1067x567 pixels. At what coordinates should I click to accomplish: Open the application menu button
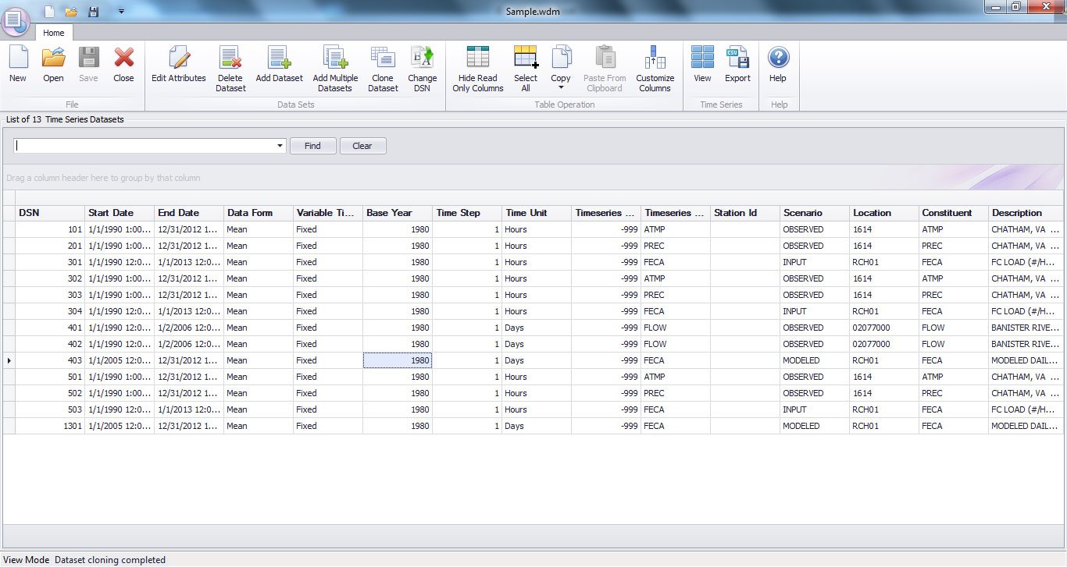pos(16,21)
